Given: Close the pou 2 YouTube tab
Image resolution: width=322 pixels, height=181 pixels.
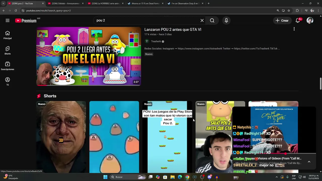Looking at the screenshot, I should [x=43, y=4].
